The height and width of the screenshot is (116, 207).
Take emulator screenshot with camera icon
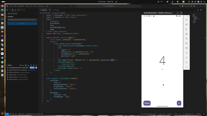click(186, 34)
